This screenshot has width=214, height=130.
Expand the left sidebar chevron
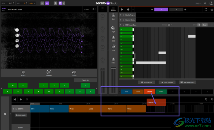(x=10, y=114)
